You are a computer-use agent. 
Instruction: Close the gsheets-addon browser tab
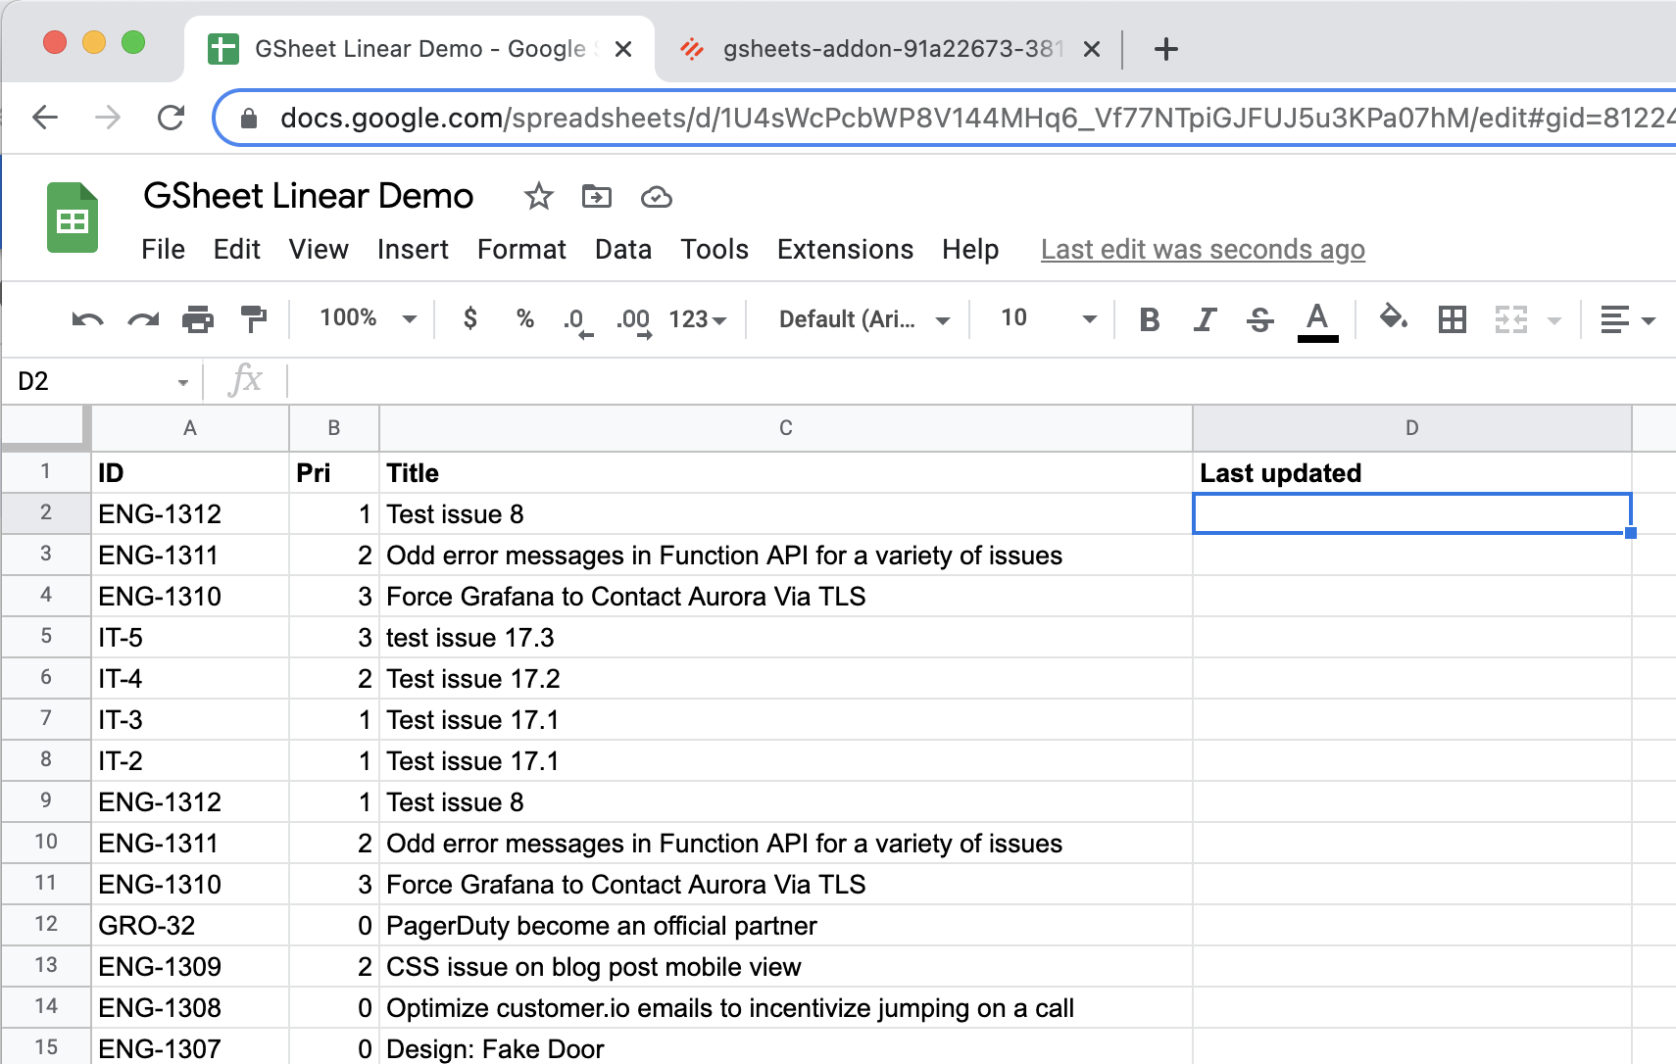click(x=1091, y=49)
